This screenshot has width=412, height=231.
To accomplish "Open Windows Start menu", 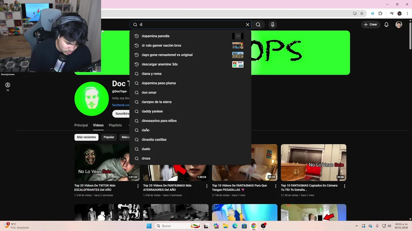I will [x=149, y=226].
